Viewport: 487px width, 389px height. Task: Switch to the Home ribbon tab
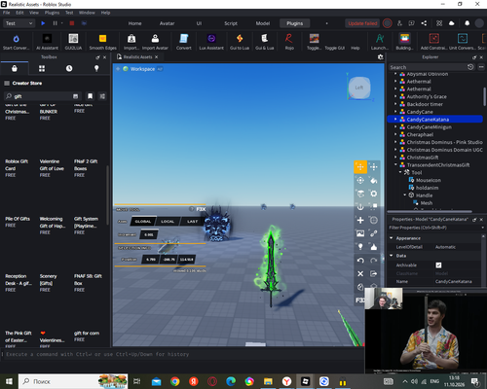click(x=134, y=23)
